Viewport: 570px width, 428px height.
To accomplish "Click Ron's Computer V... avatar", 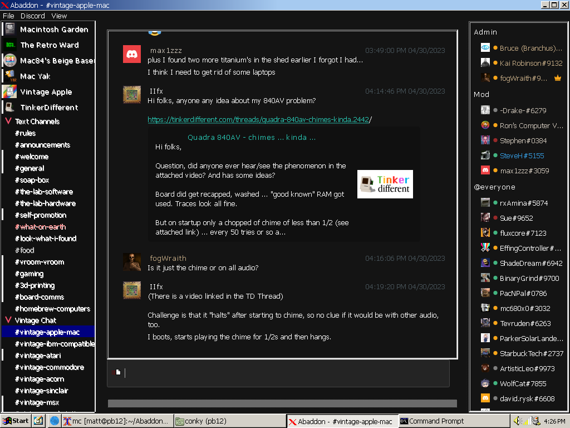I will point(485,125).
